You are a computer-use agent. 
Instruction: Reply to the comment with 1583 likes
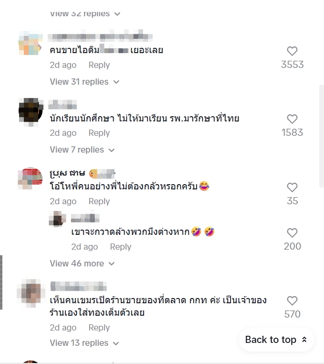(x=99, y=133)
